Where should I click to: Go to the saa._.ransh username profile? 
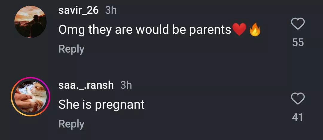pyautogui.click(x=86, y=85)
